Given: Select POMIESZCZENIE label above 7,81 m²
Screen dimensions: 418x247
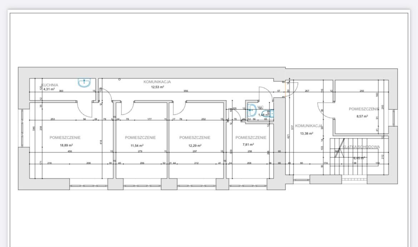Looking at the screenshot, I should tap(251, 138).
